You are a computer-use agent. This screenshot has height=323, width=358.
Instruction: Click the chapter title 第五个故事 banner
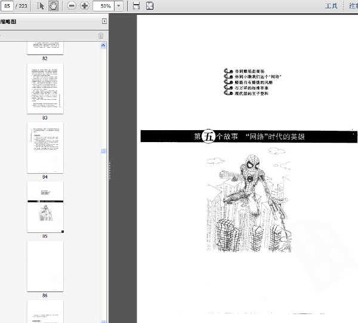coord(249,136)
